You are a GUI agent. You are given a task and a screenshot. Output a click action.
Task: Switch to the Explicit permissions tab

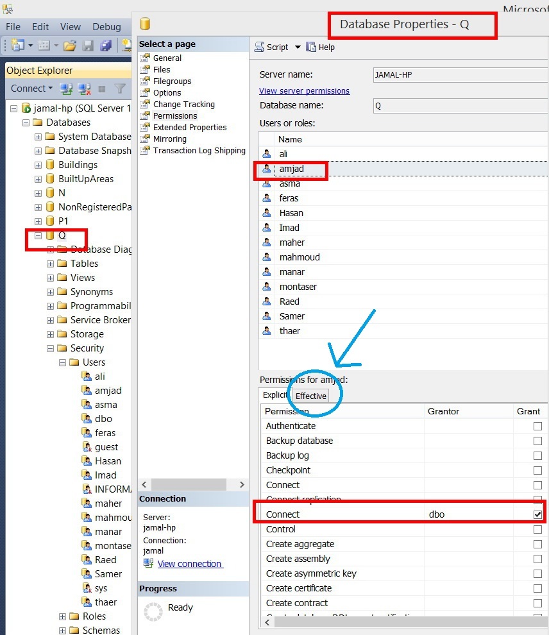tap(275, 395)
